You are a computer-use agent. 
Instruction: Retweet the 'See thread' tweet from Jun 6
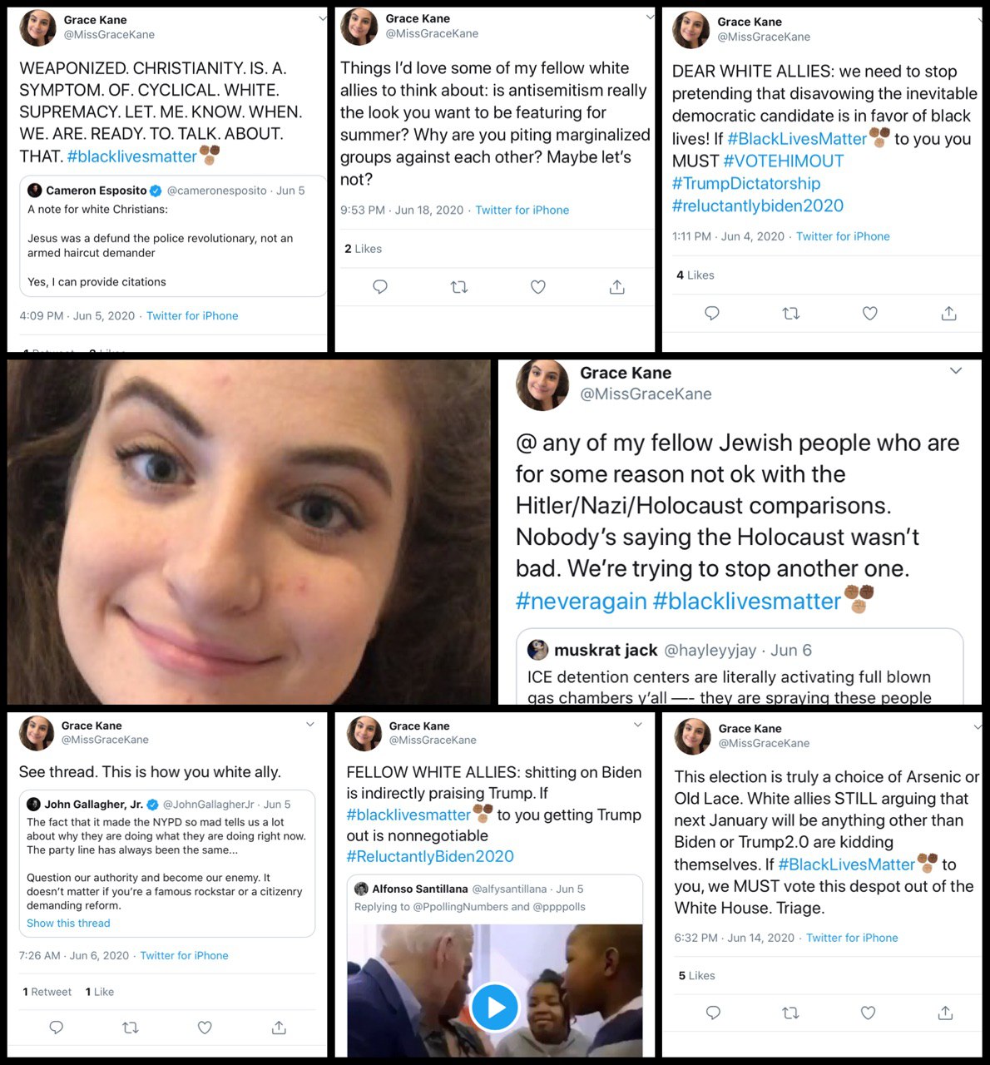coord(131,1028)
